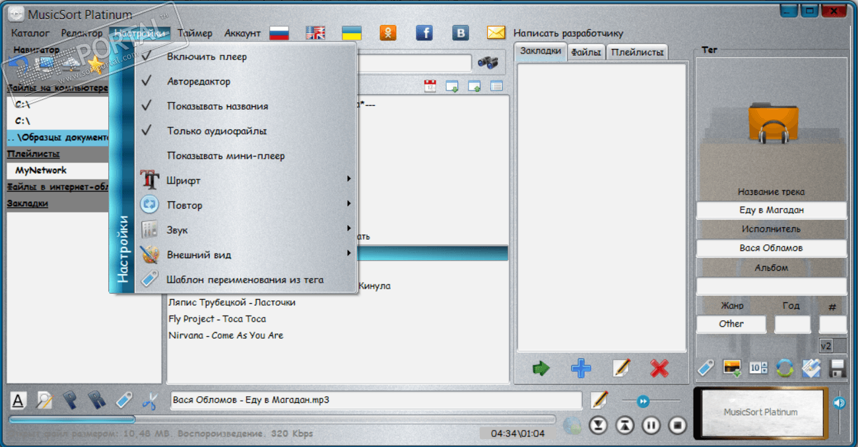Switch language with the Russian flag icon
The width and height of the screenshot is (858, 447).
[x=280, y=33]
